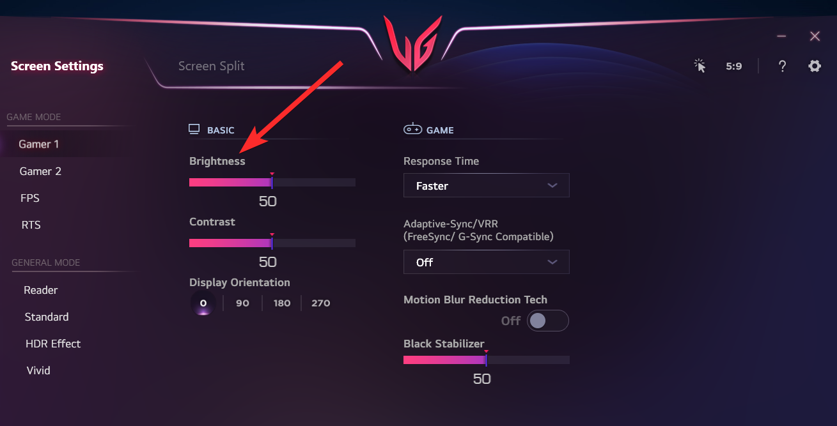Viewport: 837px width, 426px height.
Task: Select 90 degree display orientation
Action: pyautogui.click(x=242, y=303)
